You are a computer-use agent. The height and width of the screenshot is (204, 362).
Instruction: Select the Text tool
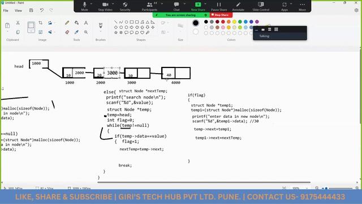point(86,23)
